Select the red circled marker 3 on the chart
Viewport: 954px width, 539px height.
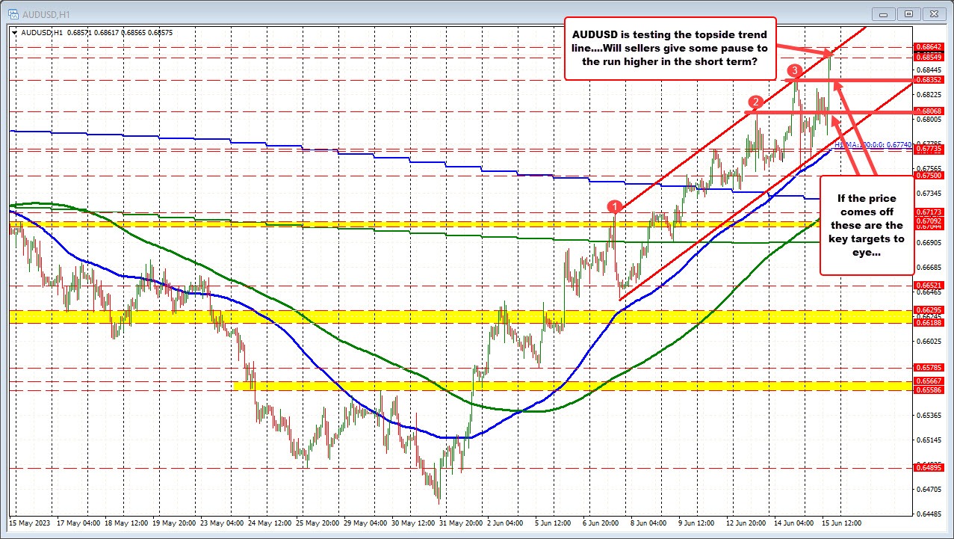pos(794,71)
